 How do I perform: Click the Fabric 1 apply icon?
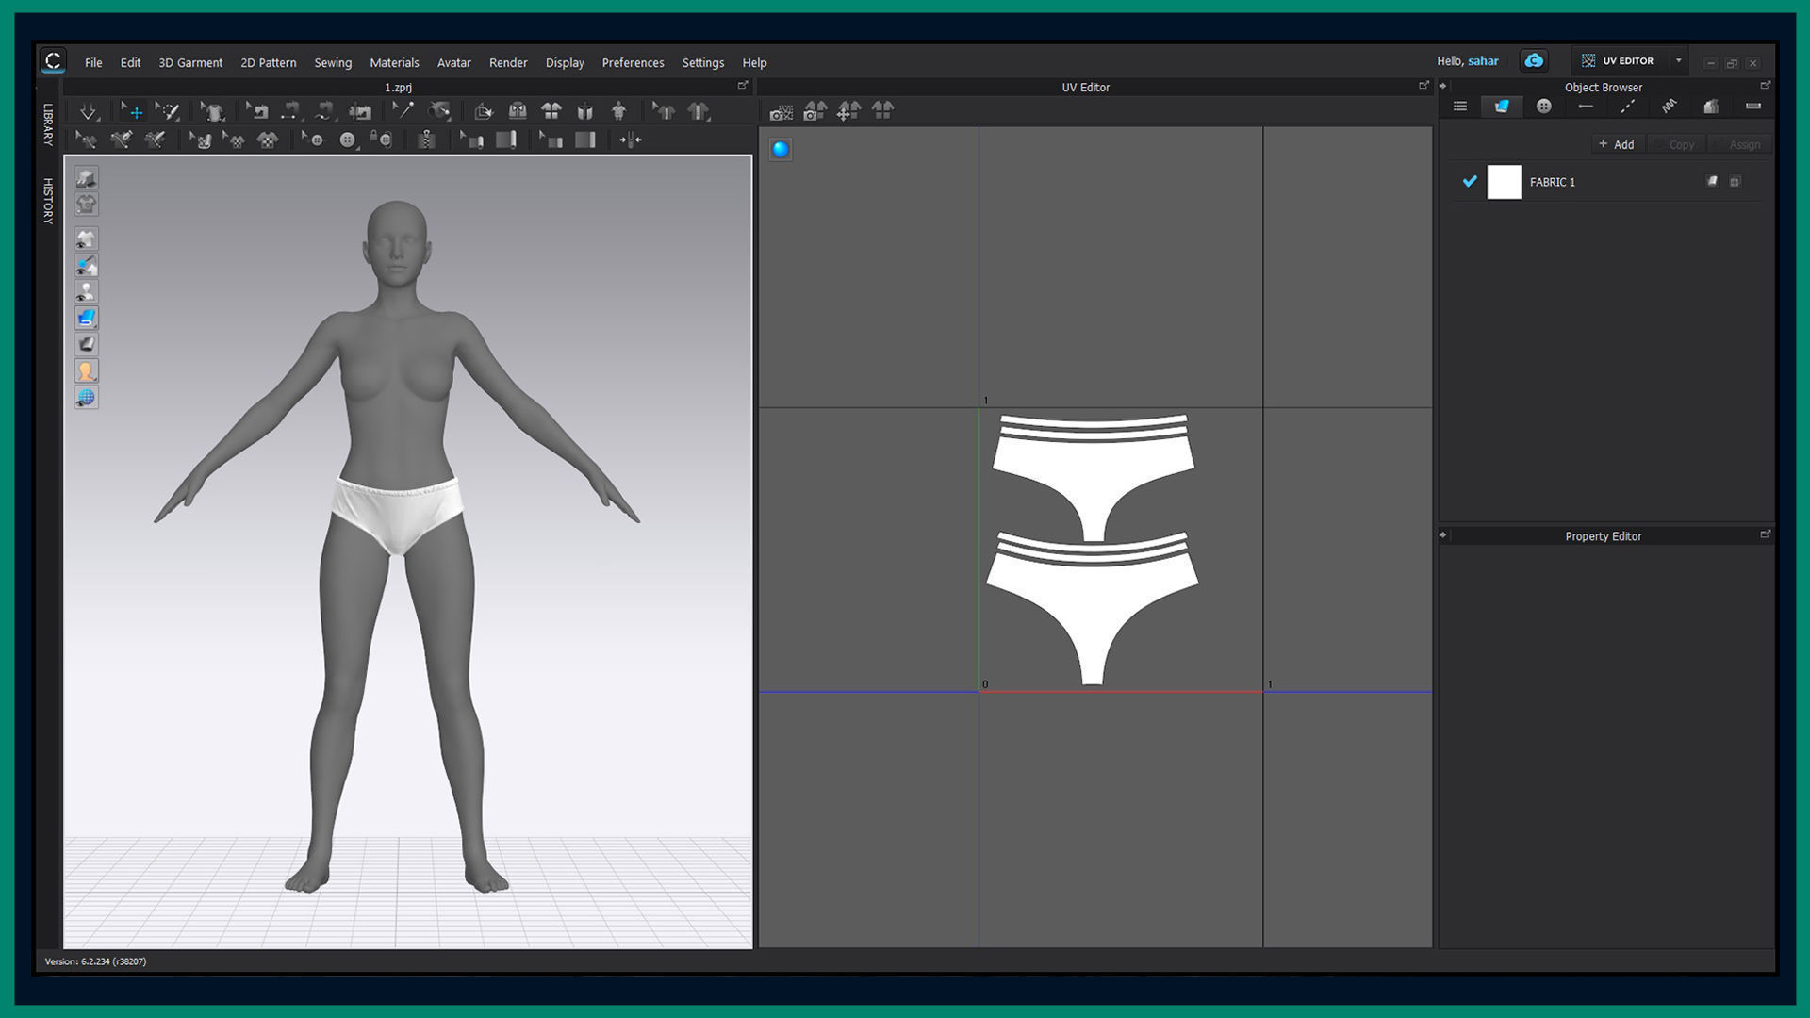point(1712,182)
